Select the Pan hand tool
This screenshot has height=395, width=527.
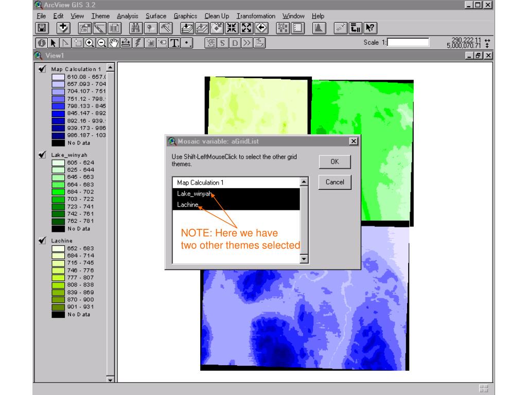click(x=114, y=43)
